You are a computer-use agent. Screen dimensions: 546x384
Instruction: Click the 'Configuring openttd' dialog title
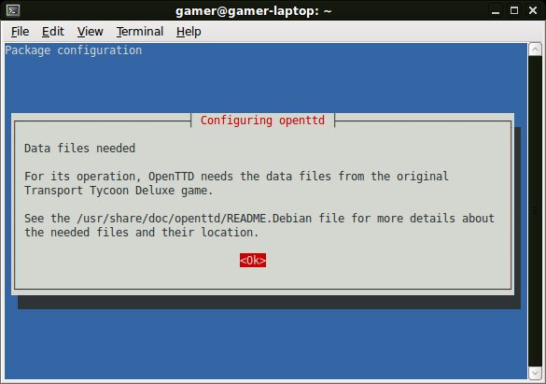(262, 121)
